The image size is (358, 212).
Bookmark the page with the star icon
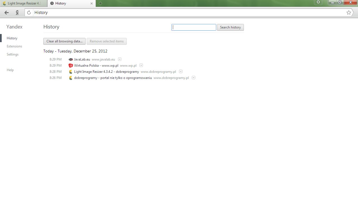coord(349,13)
